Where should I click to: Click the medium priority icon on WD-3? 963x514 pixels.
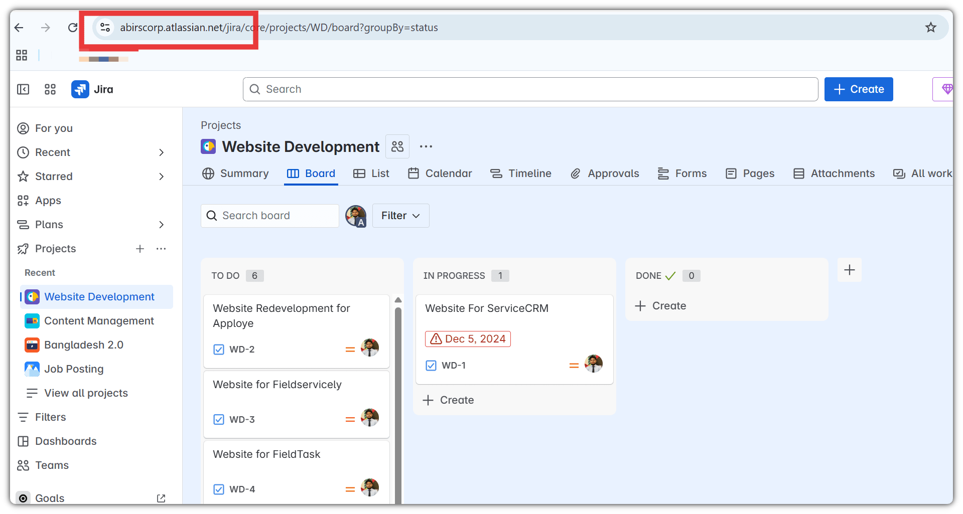coord(350,420)
